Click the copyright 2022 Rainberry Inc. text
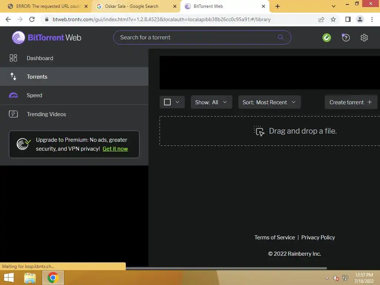Viewport: 380px width, 285px height. 294,254
